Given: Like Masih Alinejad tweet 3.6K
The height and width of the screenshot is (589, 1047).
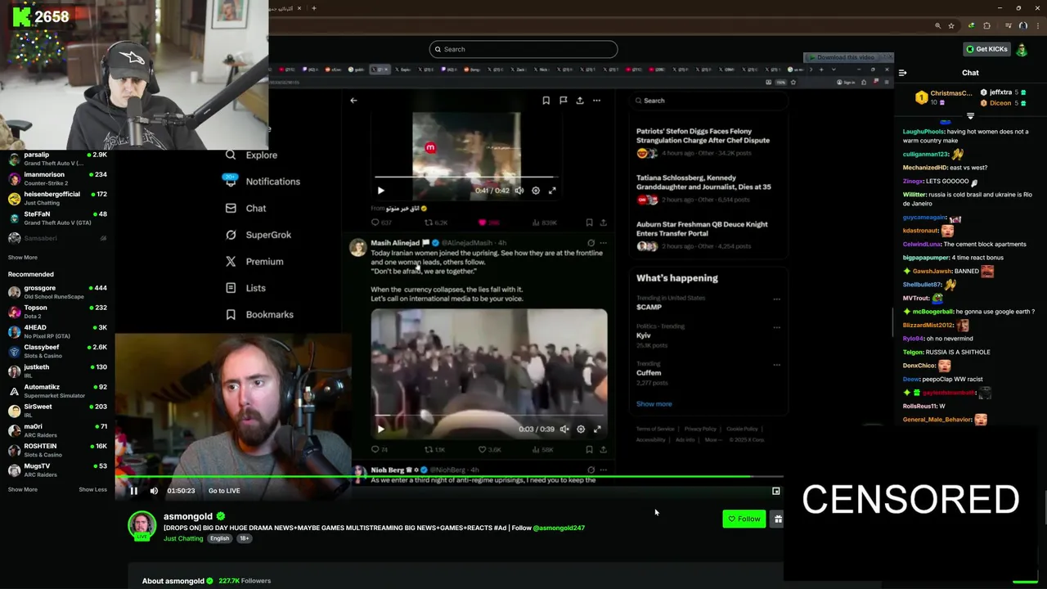Looking at the screenshot, I should tap(489, 450).
